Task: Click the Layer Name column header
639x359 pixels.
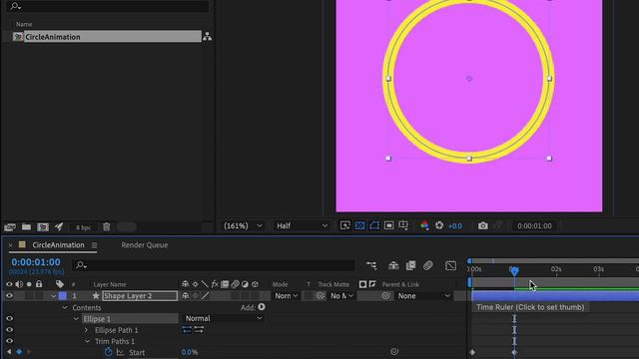Action: point(110,284)
